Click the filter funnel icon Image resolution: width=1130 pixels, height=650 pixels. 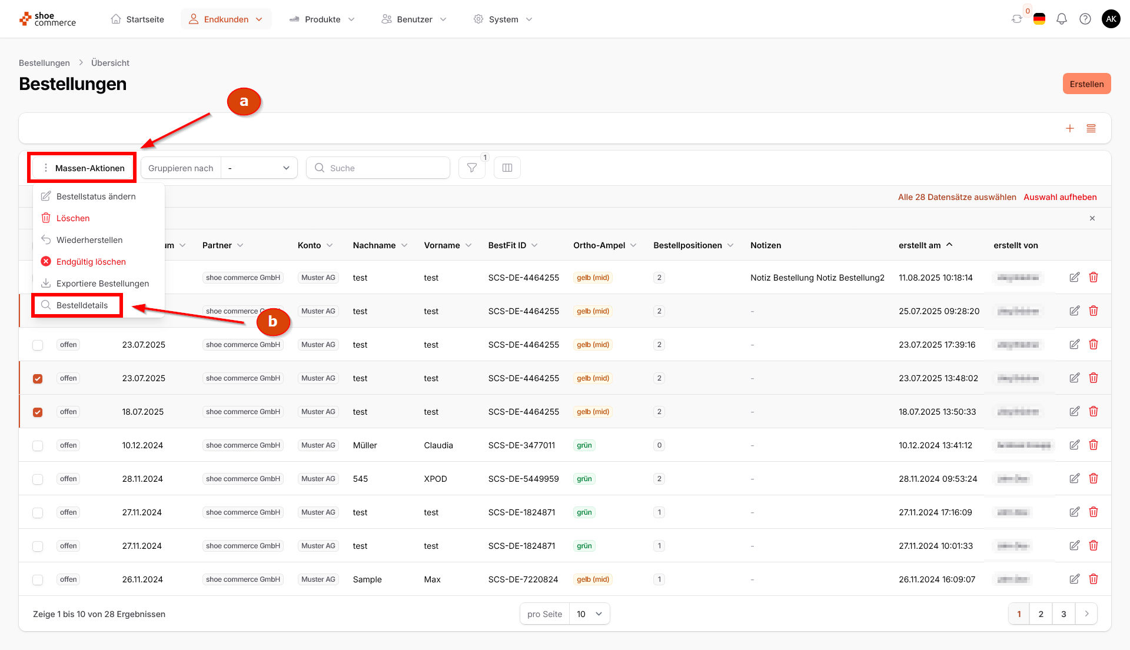tap(471, 168)
